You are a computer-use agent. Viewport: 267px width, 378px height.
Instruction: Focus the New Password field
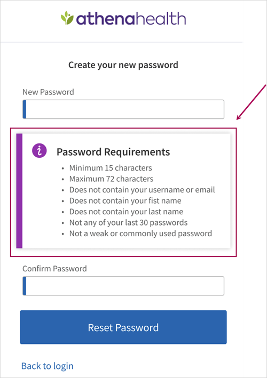pos(123,109)
